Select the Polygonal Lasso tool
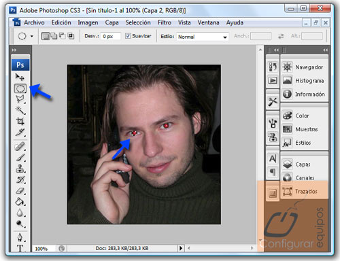 point(20,99)
